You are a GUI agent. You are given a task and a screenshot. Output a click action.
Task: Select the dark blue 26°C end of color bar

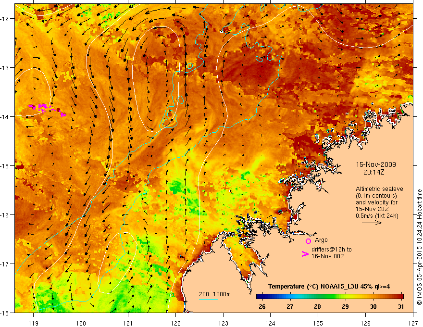pyautogui.click(x=259, y=296)
